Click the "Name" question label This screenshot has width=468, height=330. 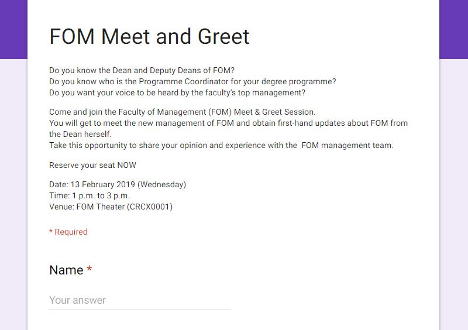(x=66, y=270)
